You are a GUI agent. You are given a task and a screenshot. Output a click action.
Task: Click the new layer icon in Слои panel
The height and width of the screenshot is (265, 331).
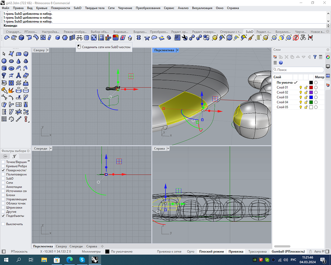point(275,57)
